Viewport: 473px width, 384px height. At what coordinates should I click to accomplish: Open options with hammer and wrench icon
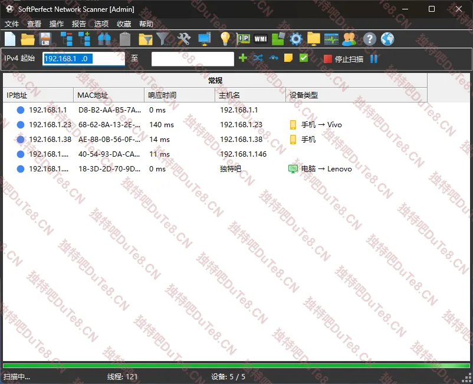183,39
